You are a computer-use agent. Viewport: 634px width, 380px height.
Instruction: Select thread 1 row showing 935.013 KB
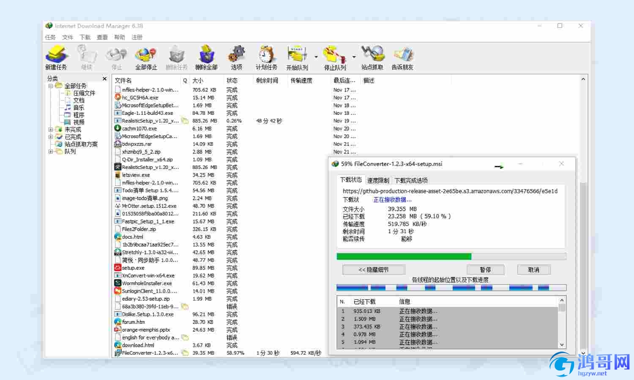[448, 311]
